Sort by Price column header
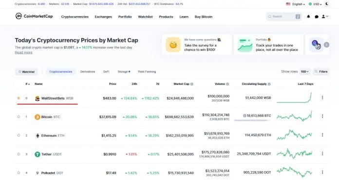The image size is (339, 182). click(113, 84)
